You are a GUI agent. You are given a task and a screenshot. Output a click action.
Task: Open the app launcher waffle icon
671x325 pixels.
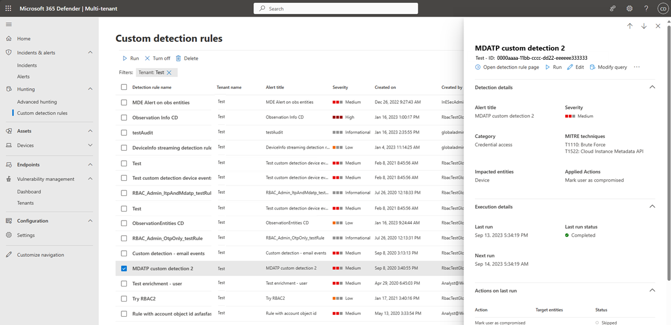pyautogui.click(x=8, y=8)
